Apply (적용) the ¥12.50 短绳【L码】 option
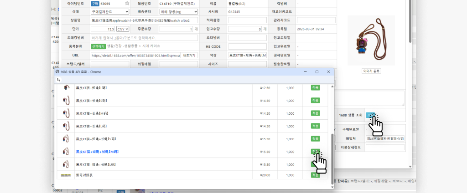The width and height of the screenshot is (467, 193). [316, 88]
